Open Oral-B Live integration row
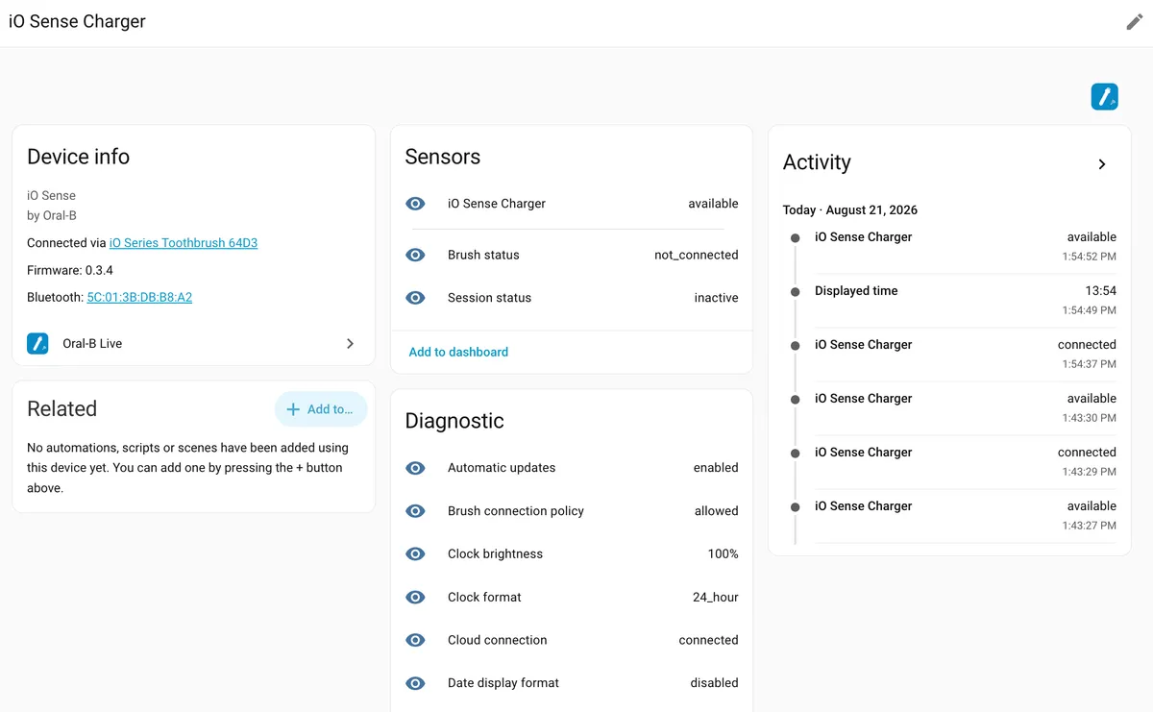1153x712 pixels. [x=193, y=343]
